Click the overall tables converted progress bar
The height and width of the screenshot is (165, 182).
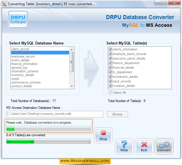tap(48, 141)
